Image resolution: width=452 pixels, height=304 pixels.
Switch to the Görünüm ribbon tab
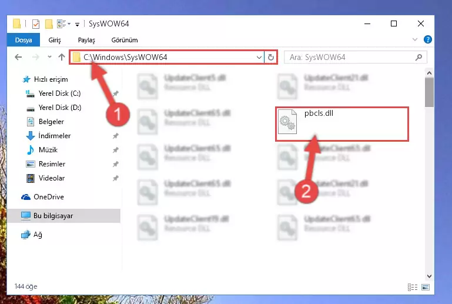pos(125,40)
